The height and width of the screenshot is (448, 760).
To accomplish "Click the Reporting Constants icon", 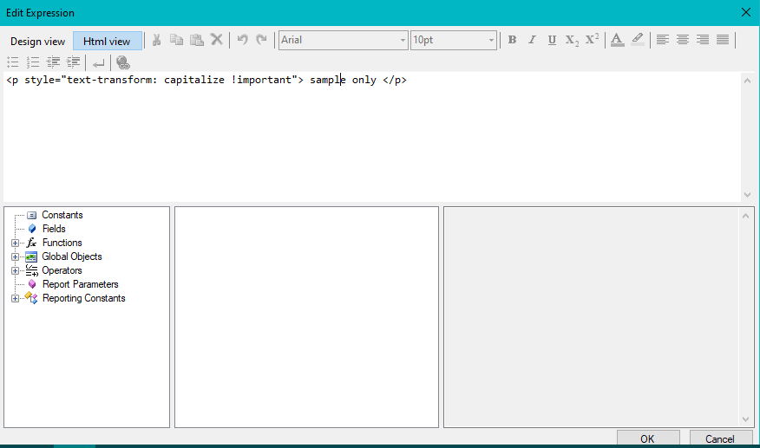I will point(31,298).
